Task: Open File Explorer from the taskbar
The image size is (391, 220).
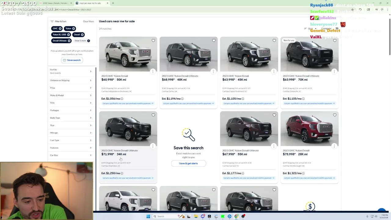Action: 196,216
